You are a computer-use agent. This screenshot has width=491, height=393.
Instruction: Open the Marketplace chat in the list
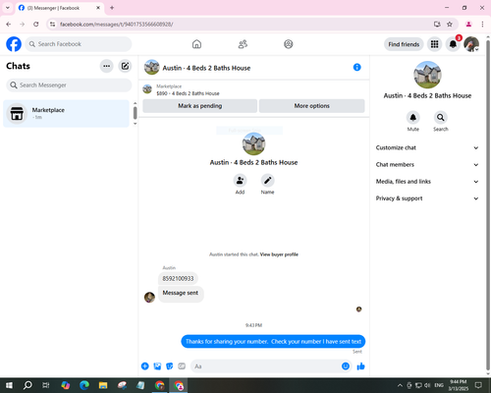(66, 113)
